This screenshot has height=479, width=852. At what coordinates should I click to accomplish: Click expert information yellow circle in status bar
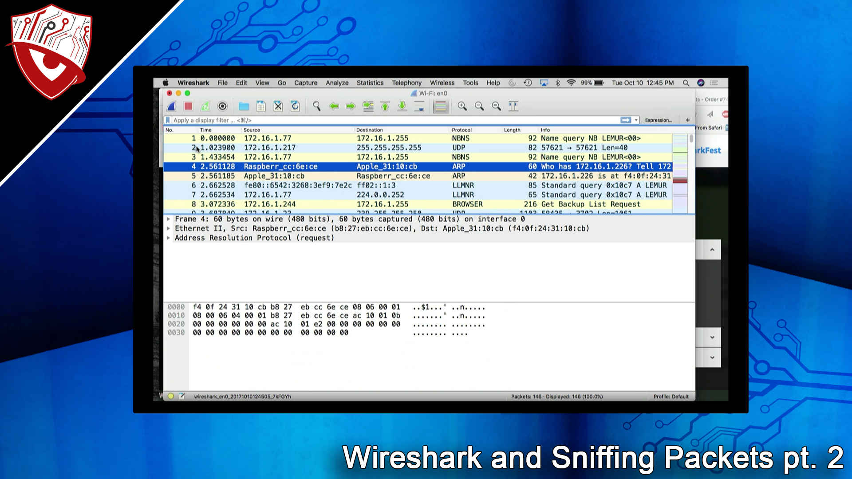click(x=171, y=396)
